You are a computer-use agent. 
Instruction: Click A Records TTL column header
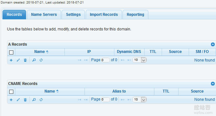pyautogui.click(x=153, y=52)
